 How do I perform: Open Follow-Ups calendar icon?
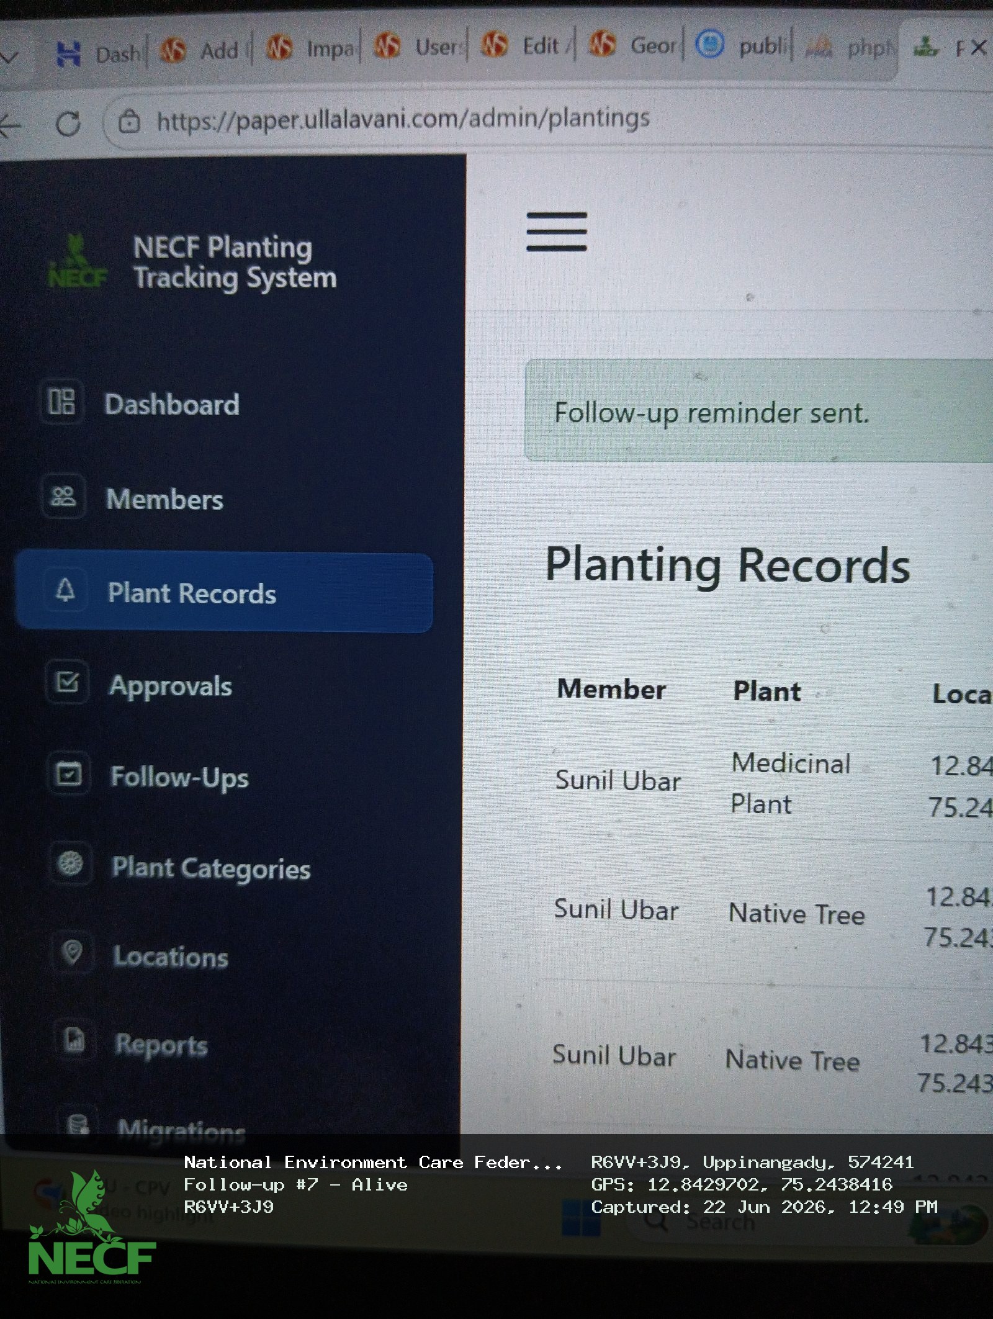69,773
